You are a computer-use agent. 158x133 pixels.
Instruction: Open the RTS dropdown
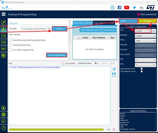pos(145,60)
